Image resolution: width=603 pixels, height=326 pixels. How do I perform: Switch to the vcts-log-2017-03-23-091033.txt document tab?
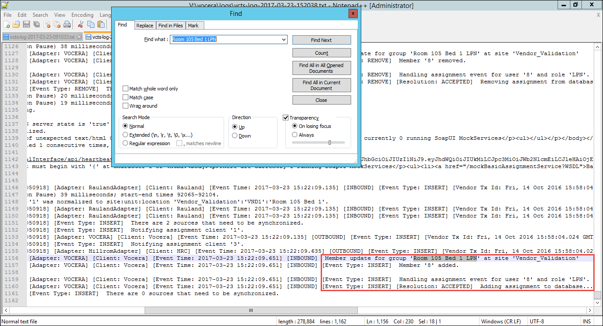(x=42, y=37)
